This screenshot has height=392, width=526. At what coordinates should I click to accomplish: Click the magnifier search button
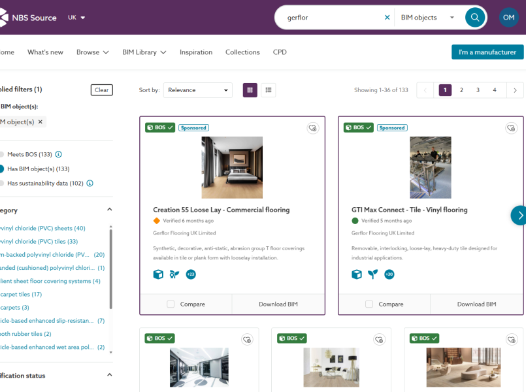tap(476, 18)
